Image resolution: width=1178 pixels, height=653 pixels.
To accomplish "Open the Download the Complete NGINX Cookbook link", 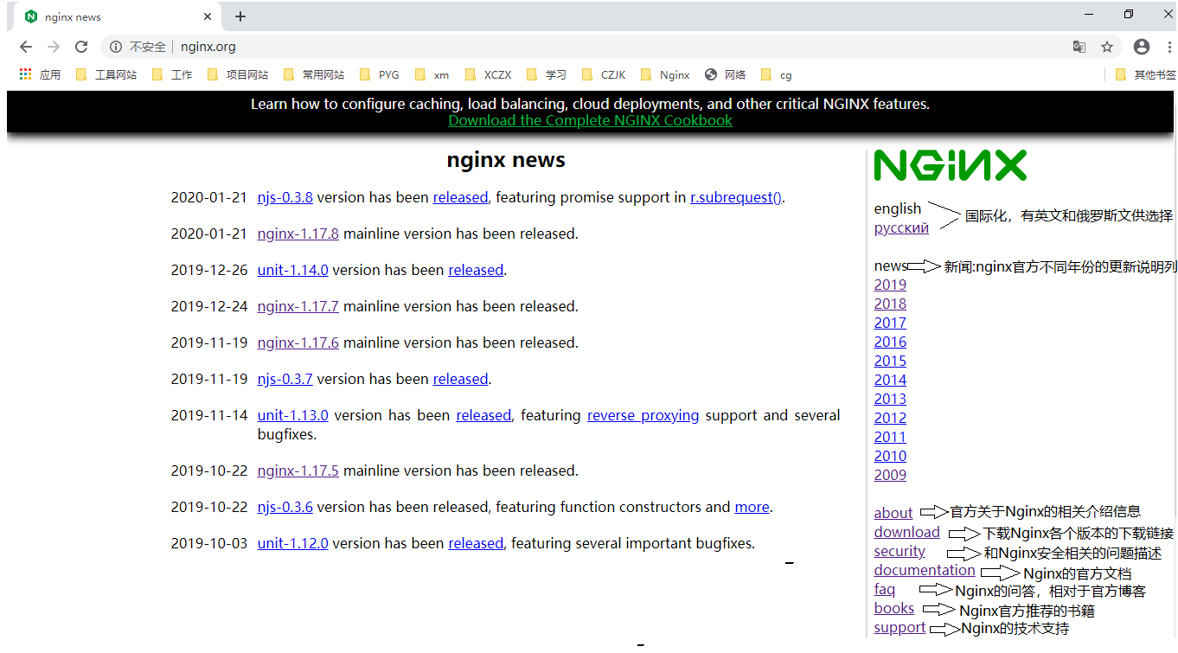I will [x=590, y=120].
